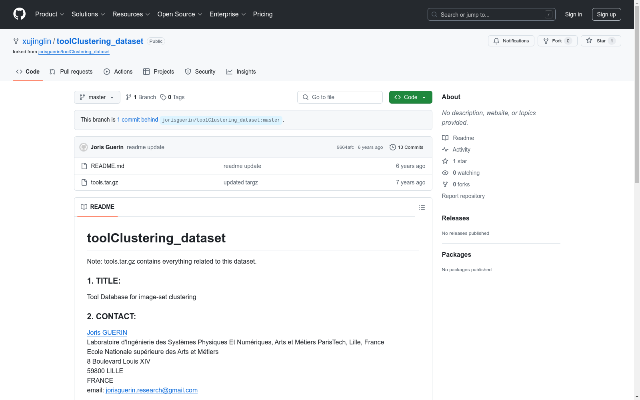Open the Security tab
The width and height of the screenshot is (640, 400).
[200, 72]
